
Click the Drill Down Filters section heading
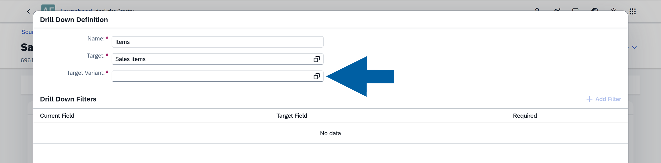click(x=68, y=99)
